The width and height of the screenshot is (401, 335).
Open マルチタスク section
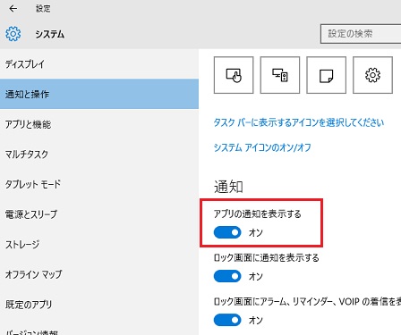[99, 154]
